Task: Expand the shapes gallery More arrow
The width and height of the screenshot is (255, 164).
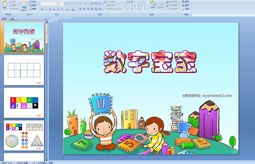Action: [x=148, y=9]
